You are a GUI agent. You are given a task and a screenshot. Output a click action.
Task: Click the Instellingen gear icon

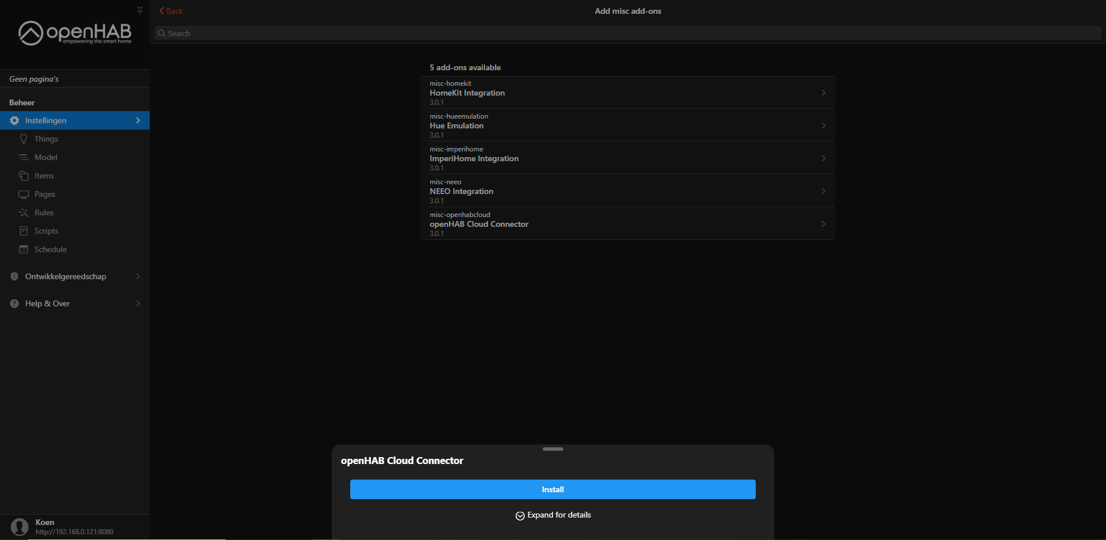tap(14, 120)
